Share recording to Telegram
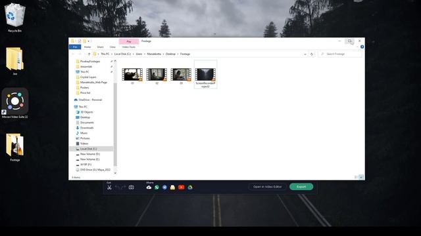The image size is (421, 236). pos(164,187)
